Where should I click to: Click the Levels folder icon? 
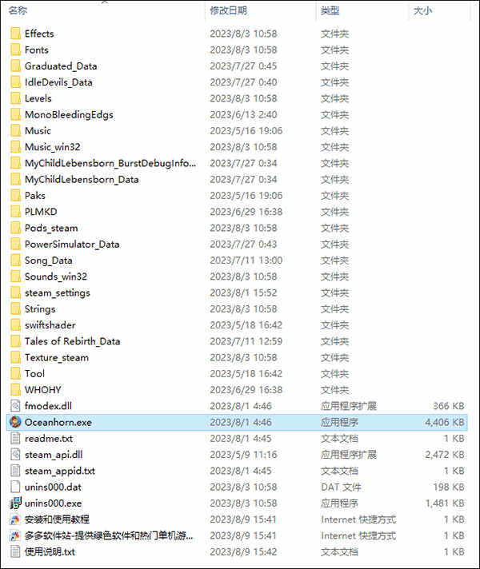(x=15, y=98)
